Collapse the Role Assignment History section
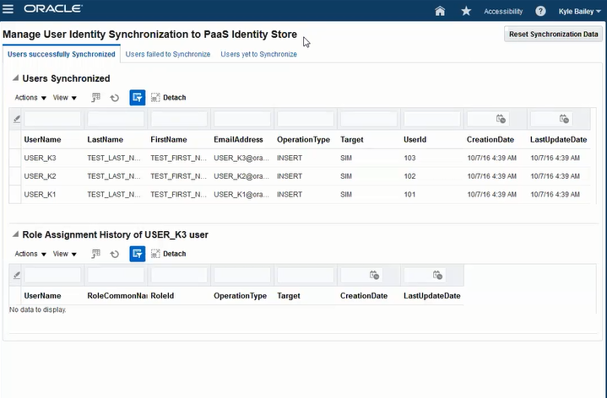The image size is (607, 398). click(x=15, y=234)
